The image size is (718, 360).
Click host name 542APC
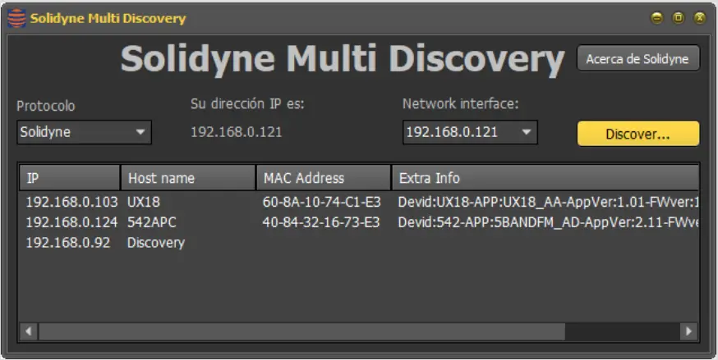[151, 222]
